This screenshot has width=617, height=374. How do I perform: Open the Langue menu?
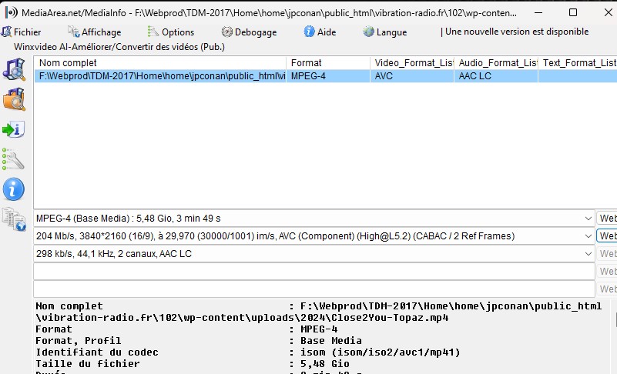[x=385, y=32]
